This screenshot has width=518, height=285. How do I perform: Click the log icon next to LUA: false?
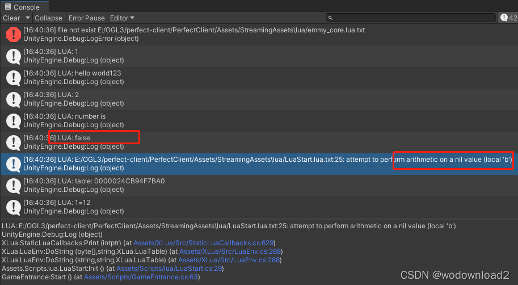14,142
